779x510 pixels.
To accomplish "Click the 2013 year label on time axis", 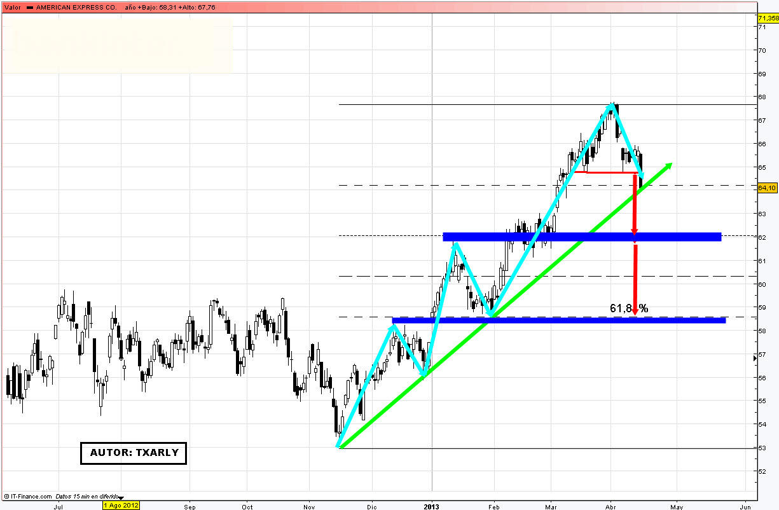I will [x=432, y=507].
